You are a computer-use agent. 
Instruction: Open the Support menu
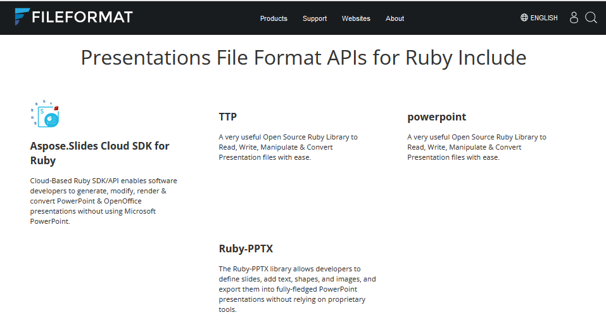point(315,18)
